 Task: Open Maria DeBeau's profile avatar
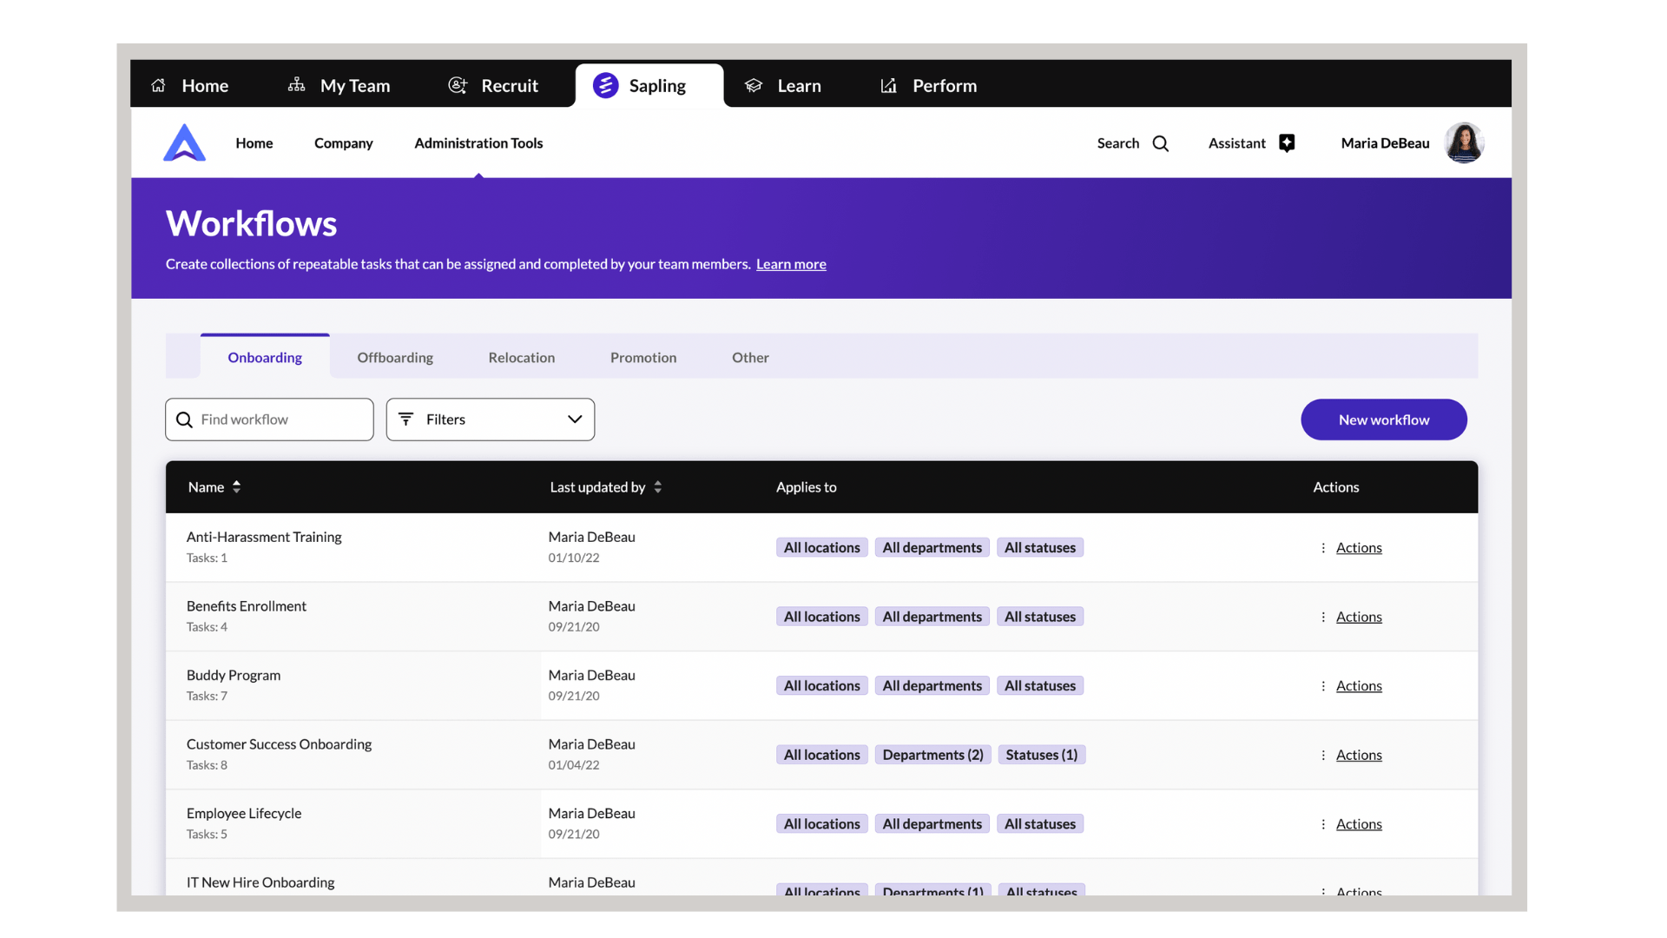[1465, 142]
